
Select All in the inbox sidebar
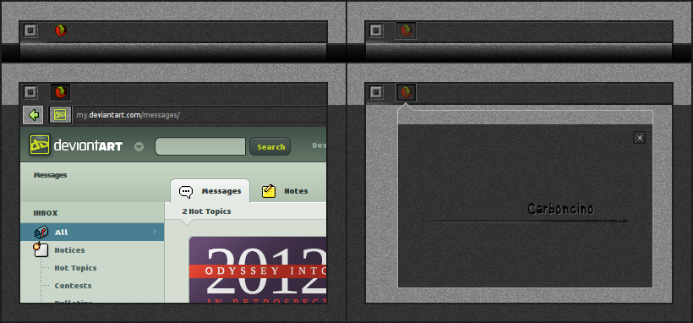click(x=92, y=232)
